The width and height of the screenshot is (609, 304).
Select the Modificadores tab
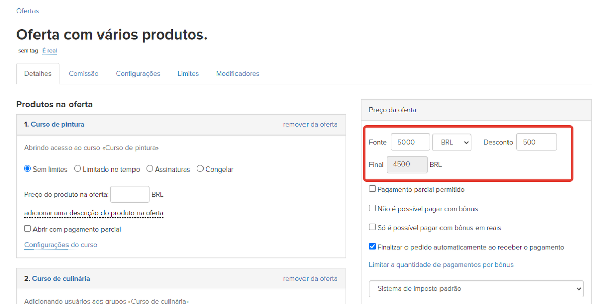[238, 74]
